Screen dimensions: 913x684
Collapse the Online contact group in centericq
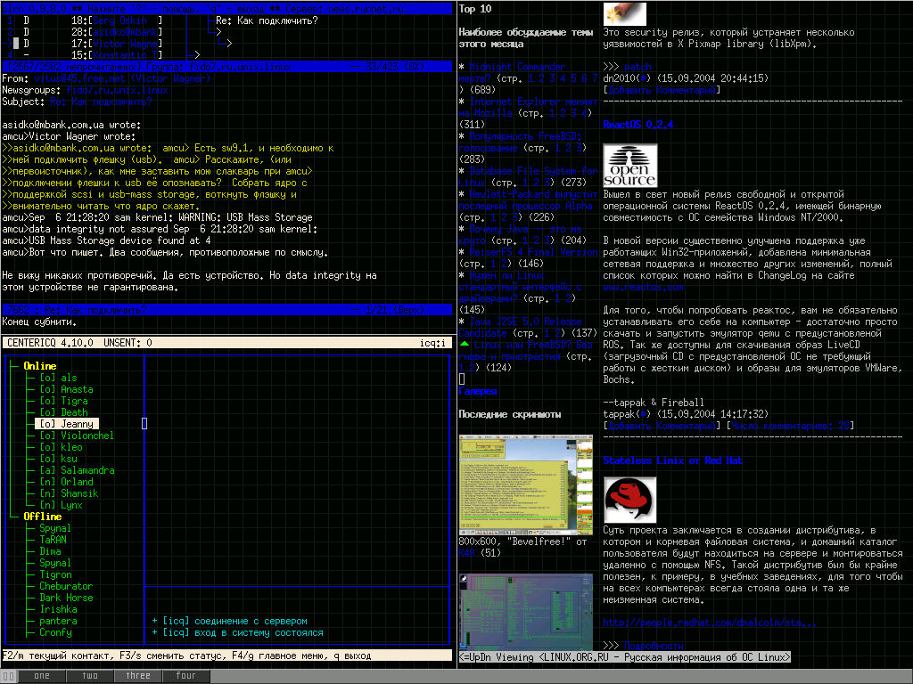pos(39,366)
